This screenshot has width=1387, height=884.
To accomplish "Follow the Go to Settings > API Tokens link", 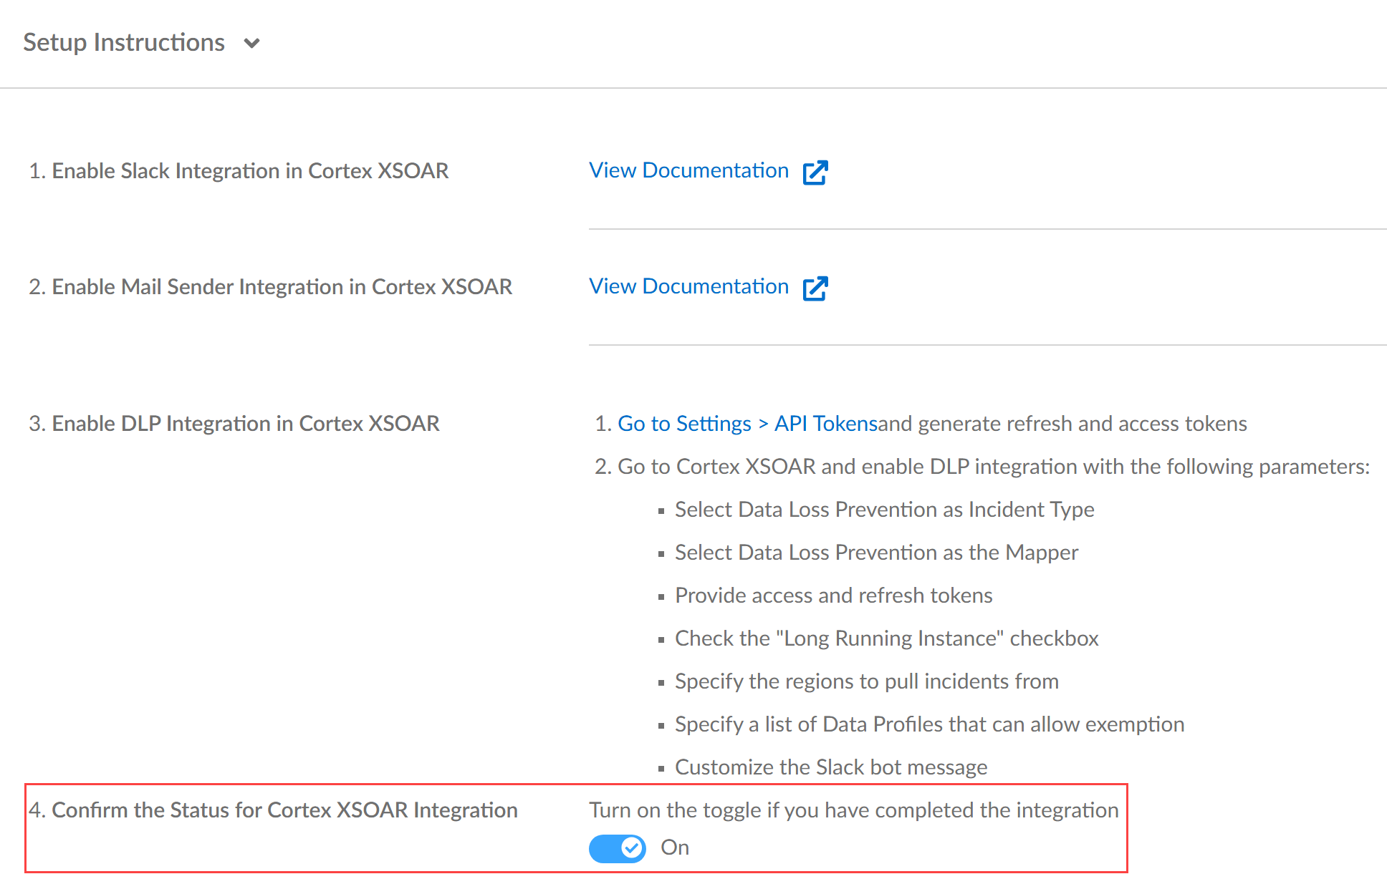I will coord(747,424).
